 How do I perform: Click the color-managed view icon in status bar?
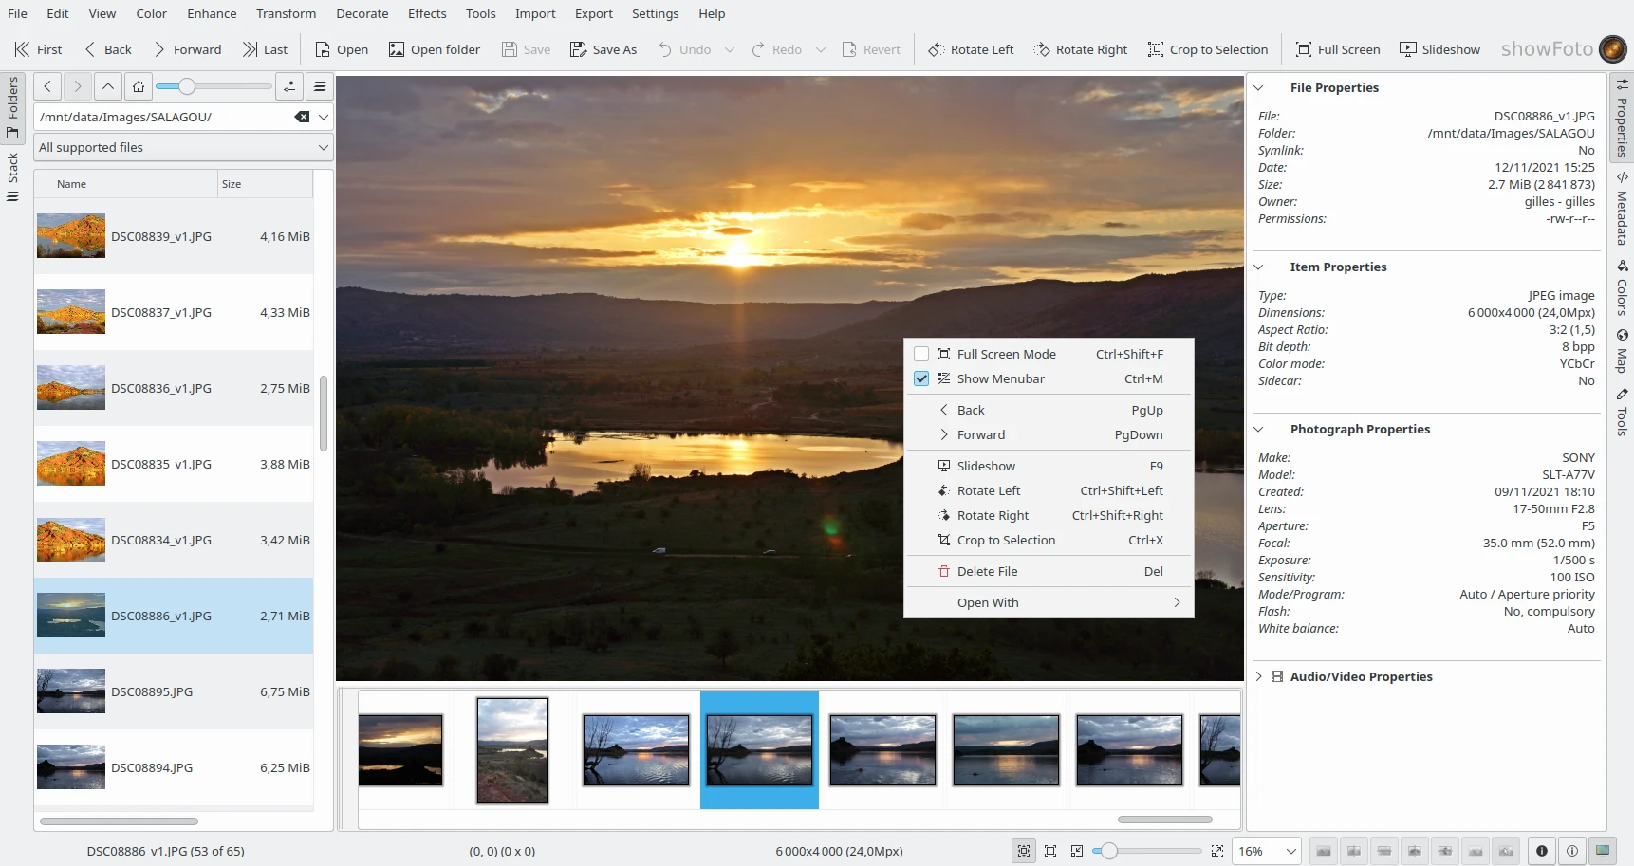click(x=1603, y=851)
